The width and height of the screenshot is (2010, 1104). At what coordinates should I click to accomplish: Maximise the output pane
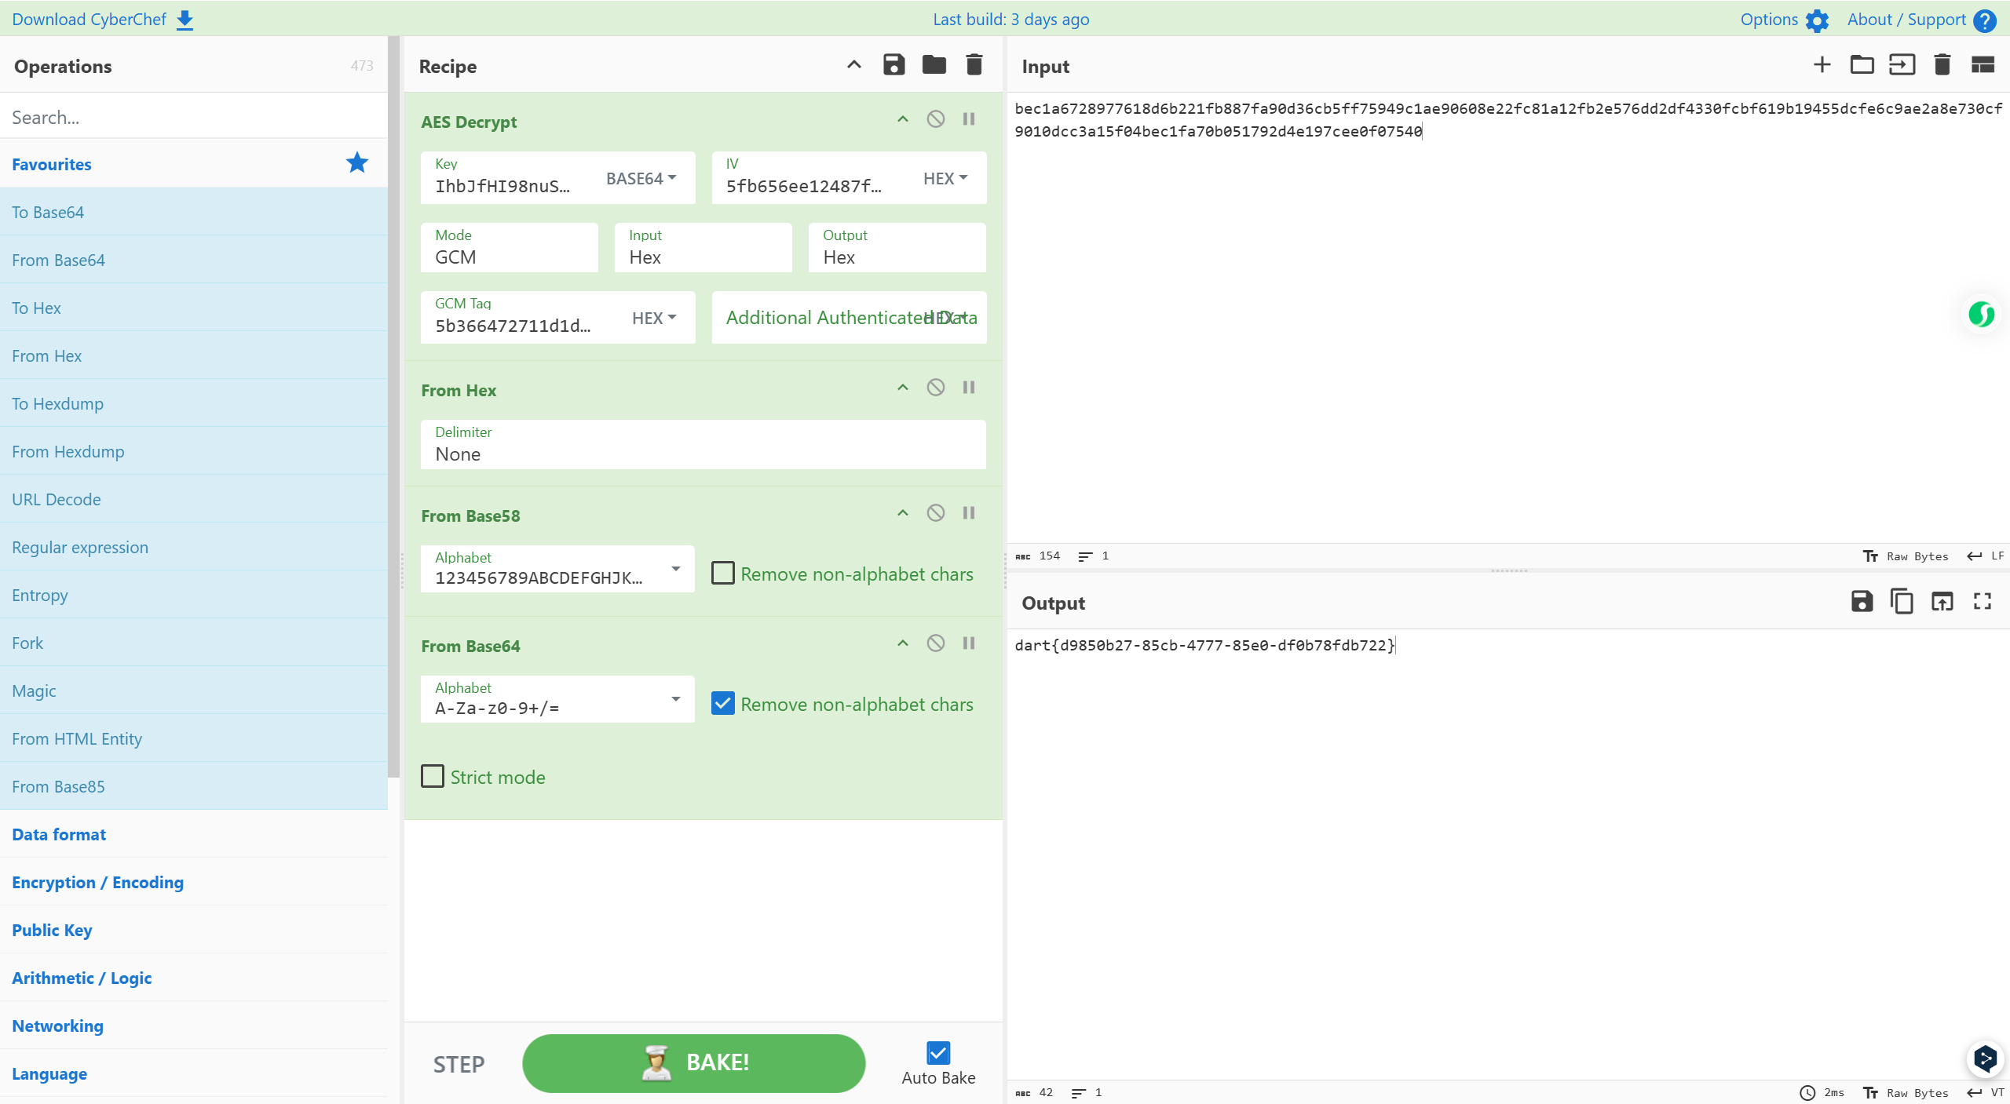tap(1982, 602)
